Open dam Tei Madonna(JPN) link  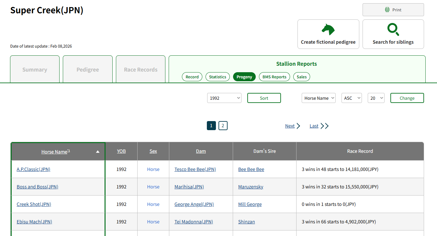point(194,222)
